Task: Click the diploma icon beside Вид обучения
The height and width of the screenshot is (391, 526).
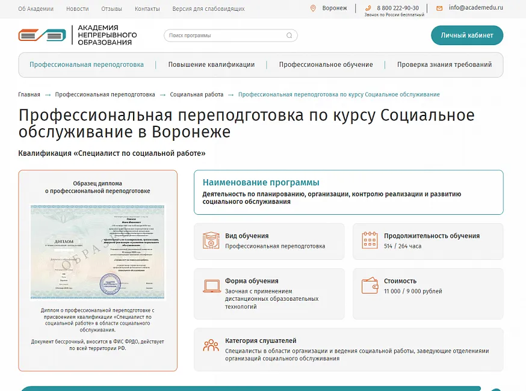Action: (211, 241)
